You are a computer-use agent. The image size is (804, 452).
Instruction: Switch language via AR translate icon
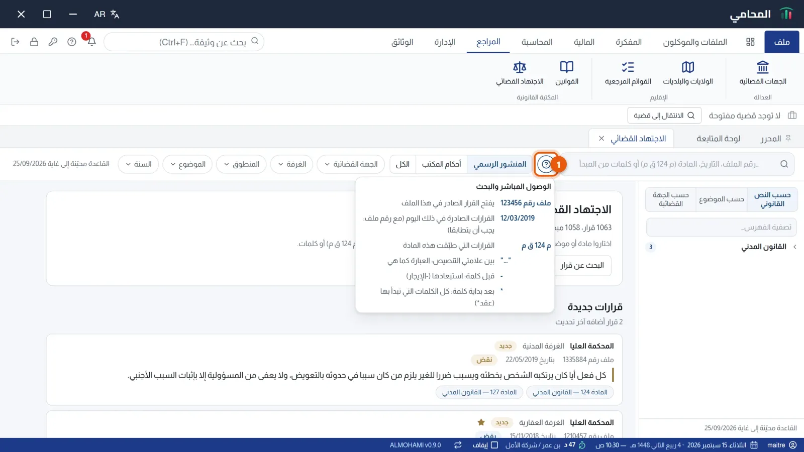point(107,14)
